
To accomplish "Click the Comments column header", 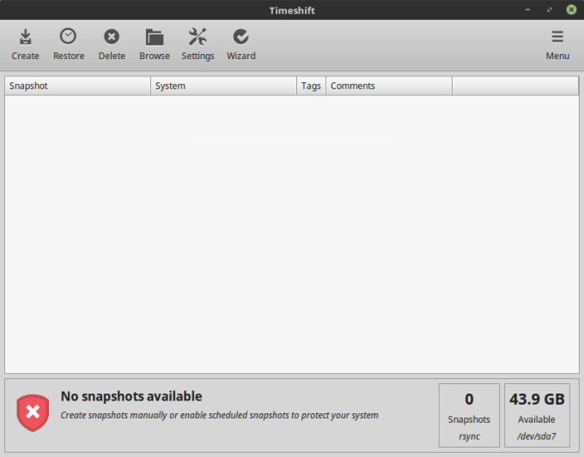I will click(388, 86).
